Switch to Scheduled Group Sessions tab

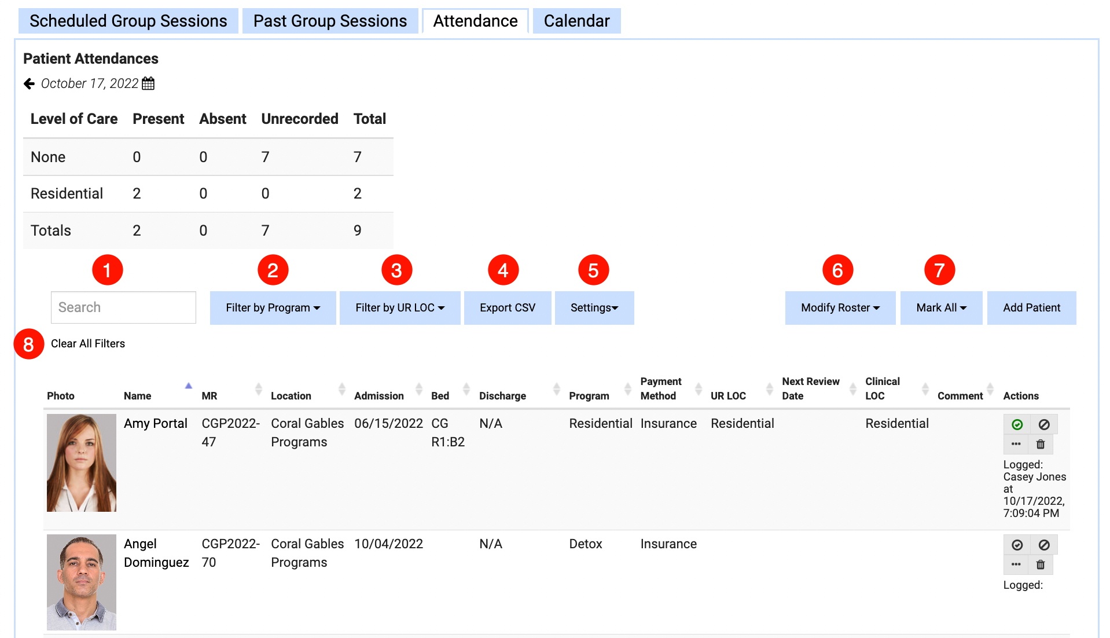coord(128,21)
